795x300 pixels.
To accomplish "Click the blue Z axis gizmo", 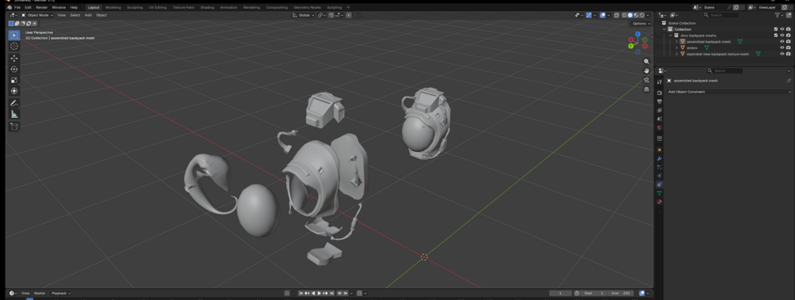I will click(x=638, y=34).
